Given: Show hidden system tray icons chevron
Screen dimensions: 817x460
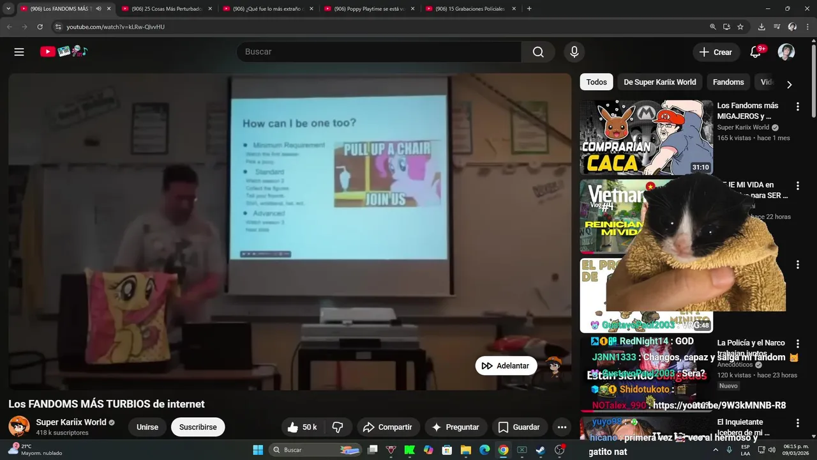Looking at the screenshot, I should 716,450.
